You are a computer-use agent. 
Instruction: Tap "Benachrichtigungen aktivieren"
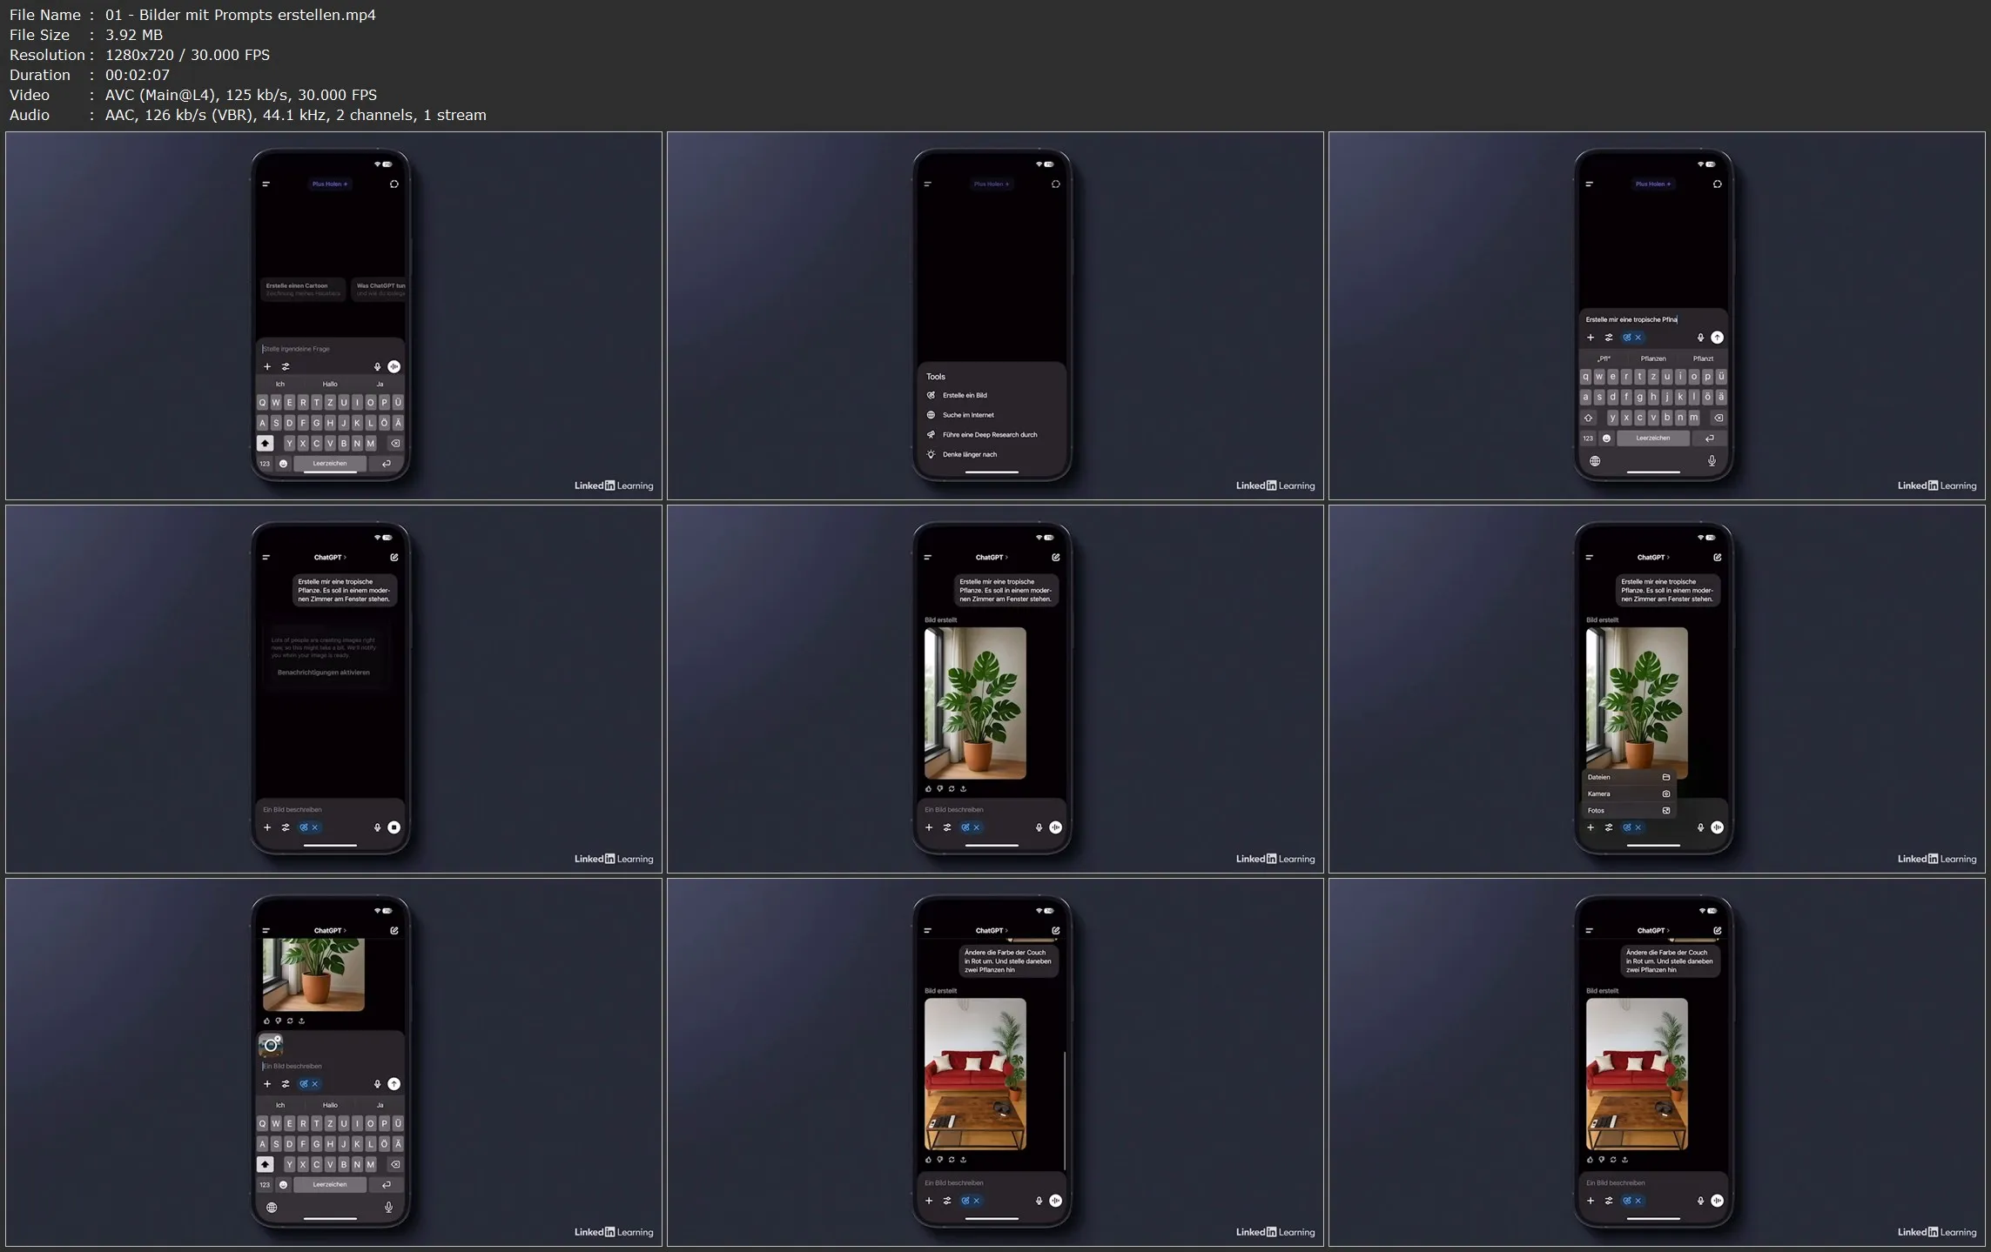tap(324, 673)
